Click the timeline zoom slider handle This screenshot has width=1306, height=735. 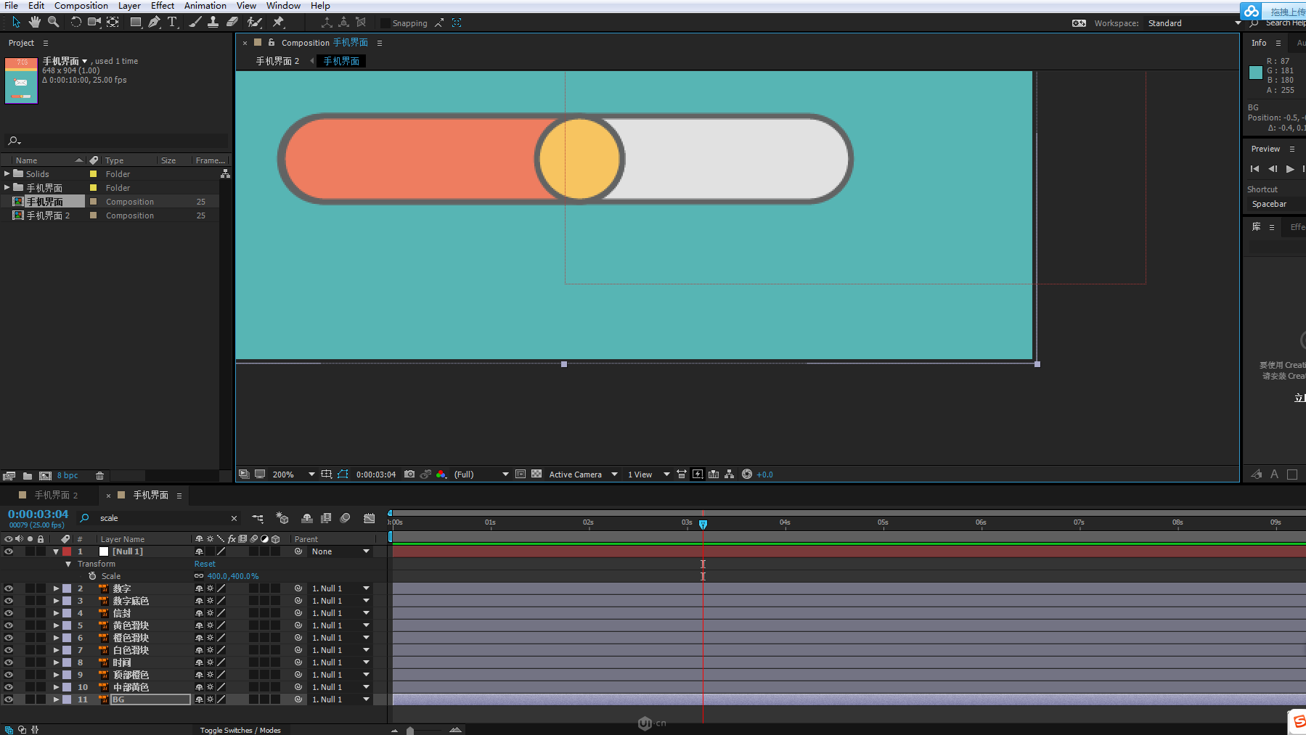[410, 730]
